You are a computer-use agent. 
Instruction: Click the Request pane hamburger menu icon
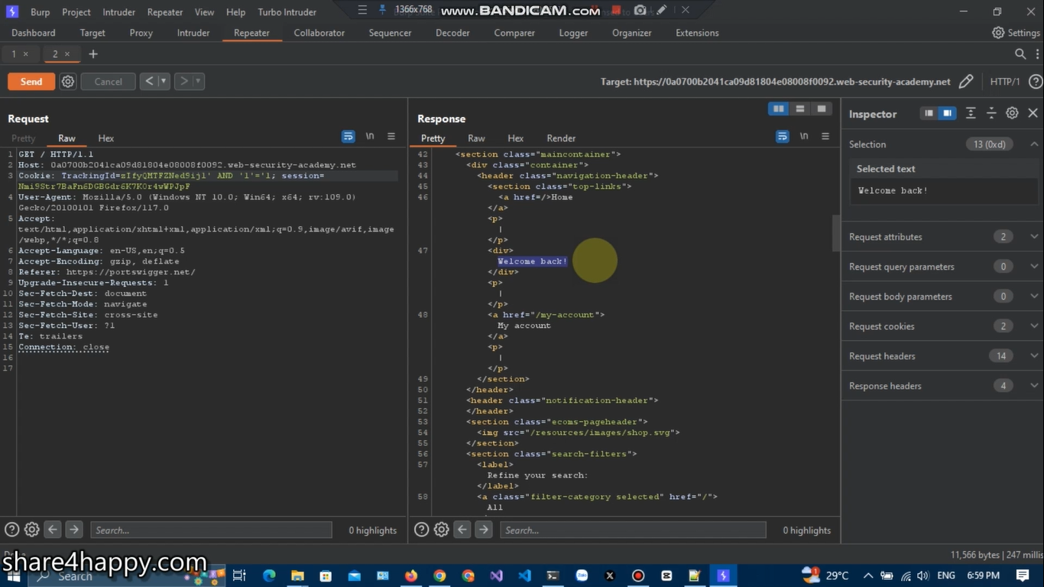click(x=391, y=137)
